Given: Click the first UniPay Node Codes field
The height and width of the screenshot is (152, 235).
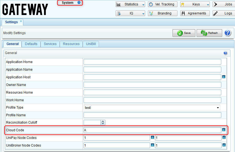Looking at the screenshot, I should pos(117,138).
